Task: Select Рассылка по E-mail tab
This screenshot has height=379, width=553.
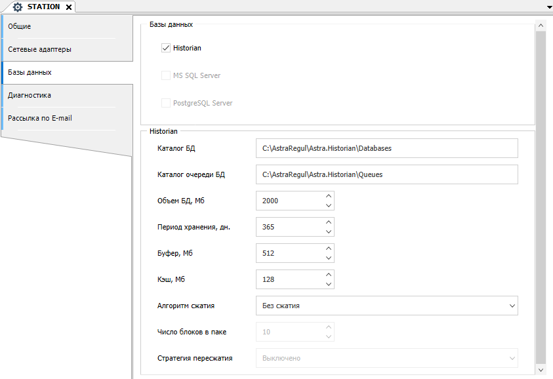Action: coord(59,118)
